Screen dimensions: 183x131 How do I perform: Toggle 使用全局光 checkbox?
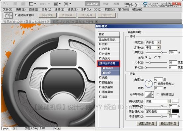[x=155, y=84]
